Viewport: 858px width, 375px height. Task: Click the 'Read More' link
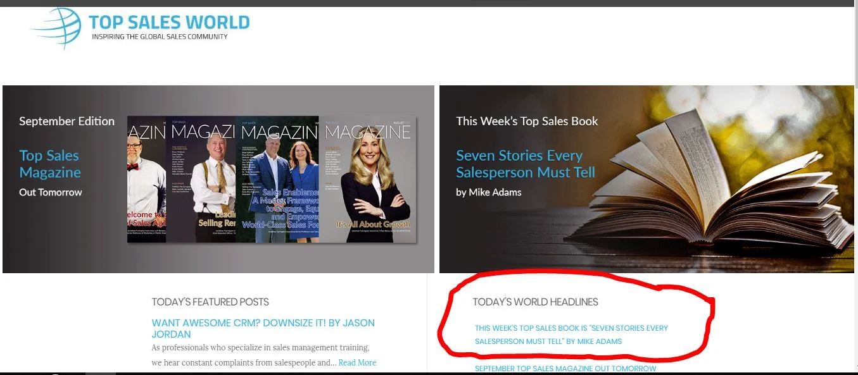click(358, 362)
